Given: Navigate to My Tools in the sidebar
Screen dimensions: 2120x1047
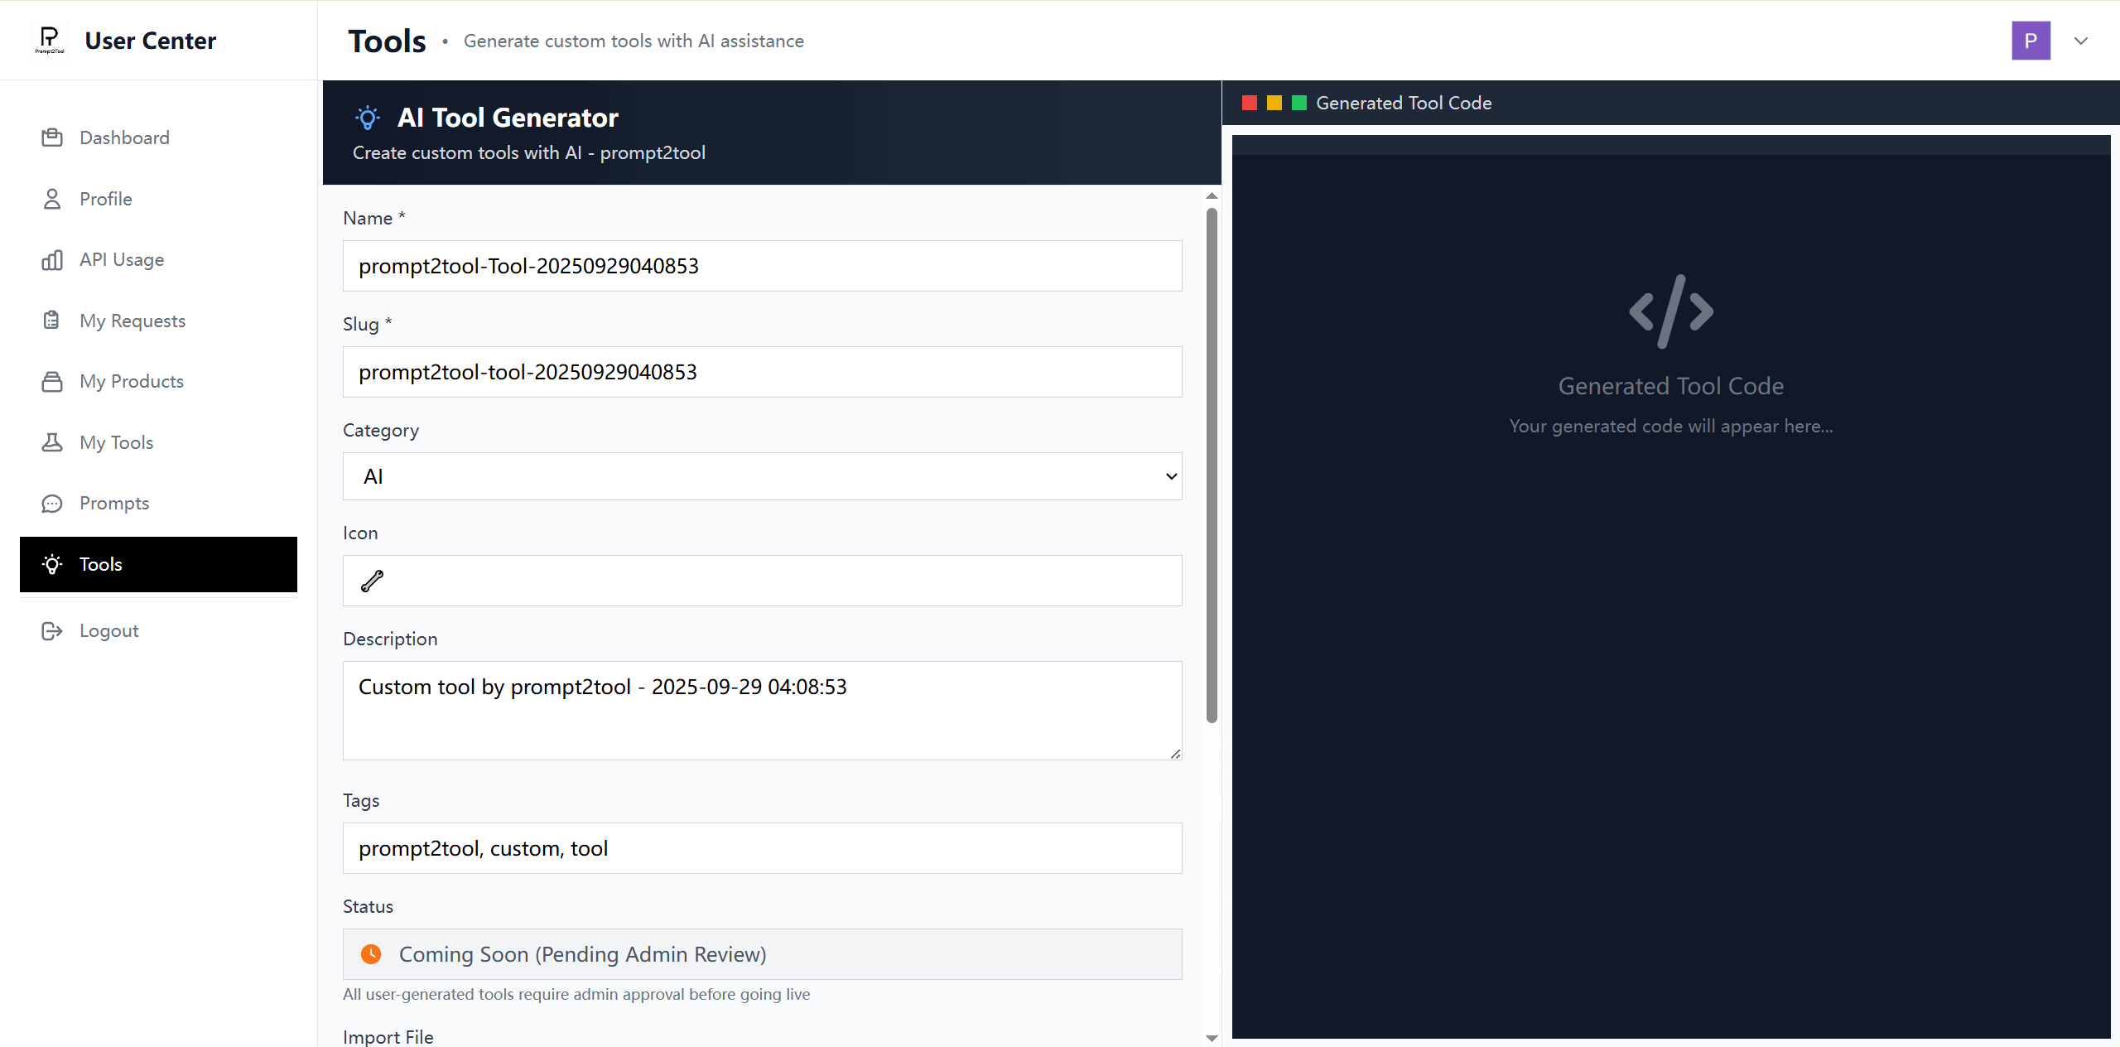Looking at the screenshot, I should pos(116,442).
